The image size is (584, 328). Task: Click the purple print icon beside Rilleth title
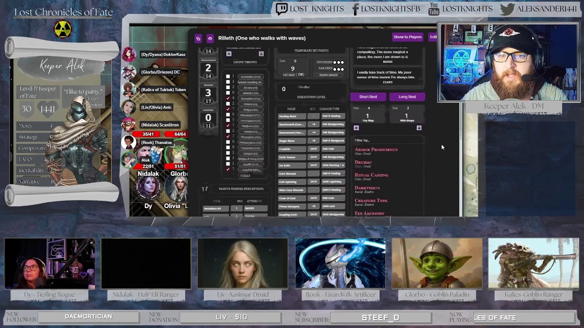pyautogui.click(x=210, y=38)
